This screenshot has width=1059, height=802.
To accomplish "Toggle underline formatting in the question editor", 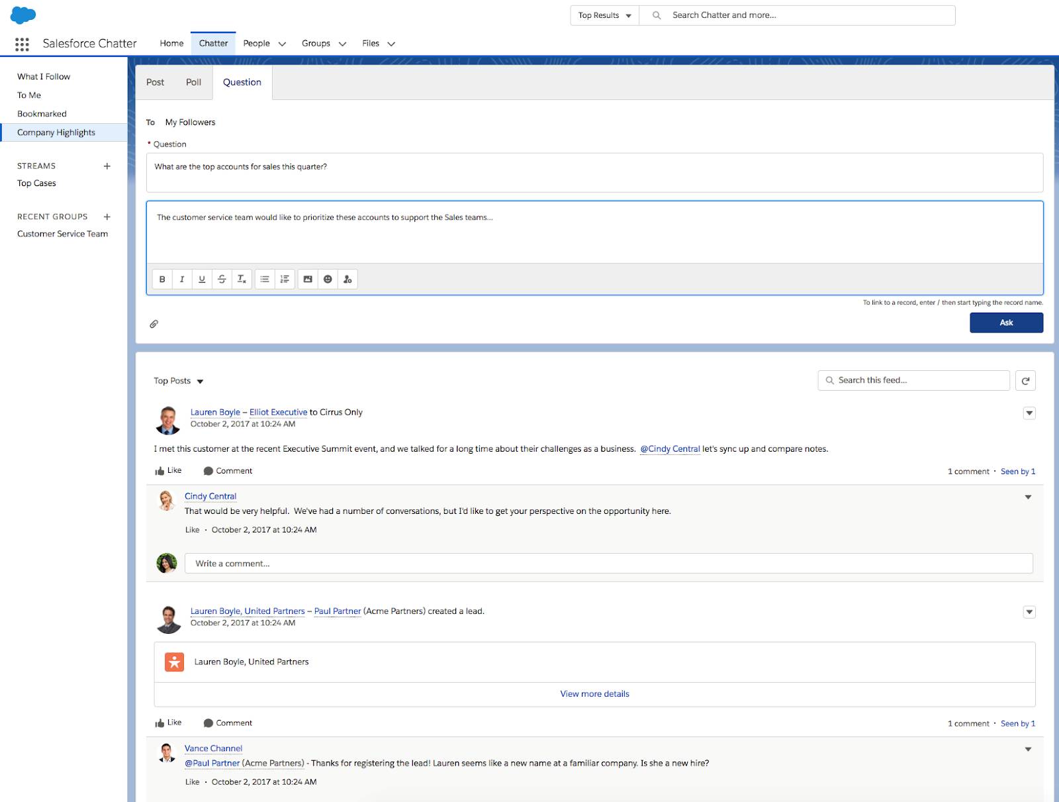I will 202,279.
